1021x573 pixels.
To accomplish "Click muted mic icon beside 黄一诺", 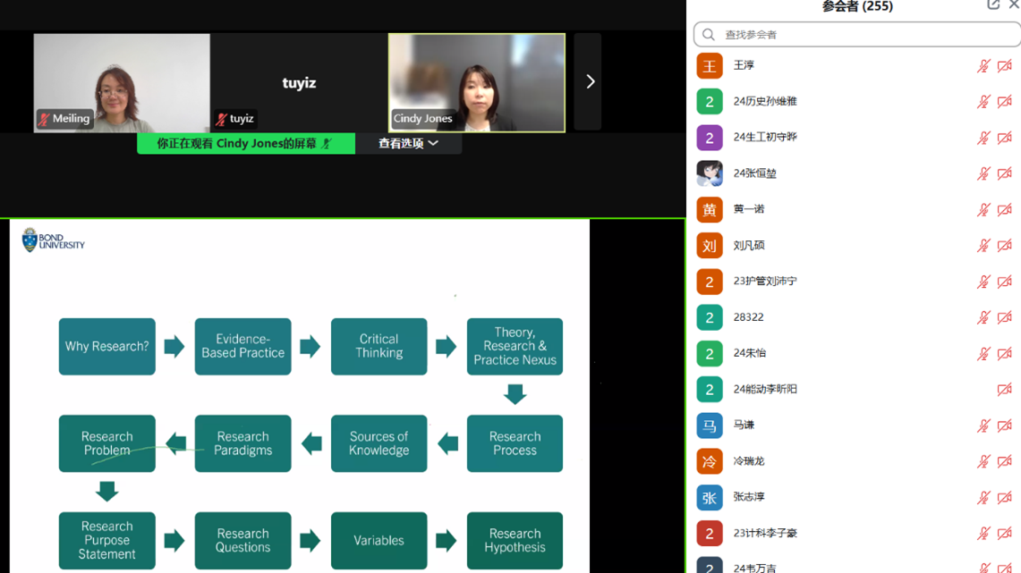I will click(983, 210).
